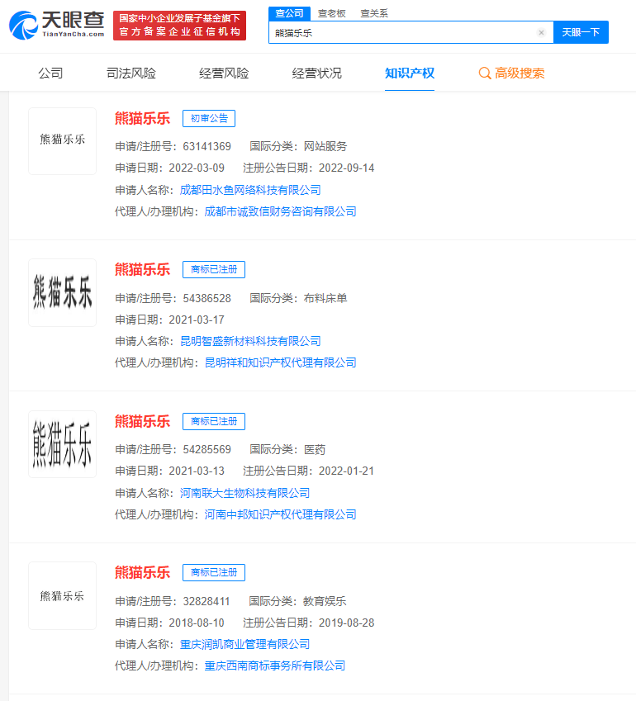Select the 知识产权 category tab
This screenshot has height=701, width=636.
pos(410,73)
